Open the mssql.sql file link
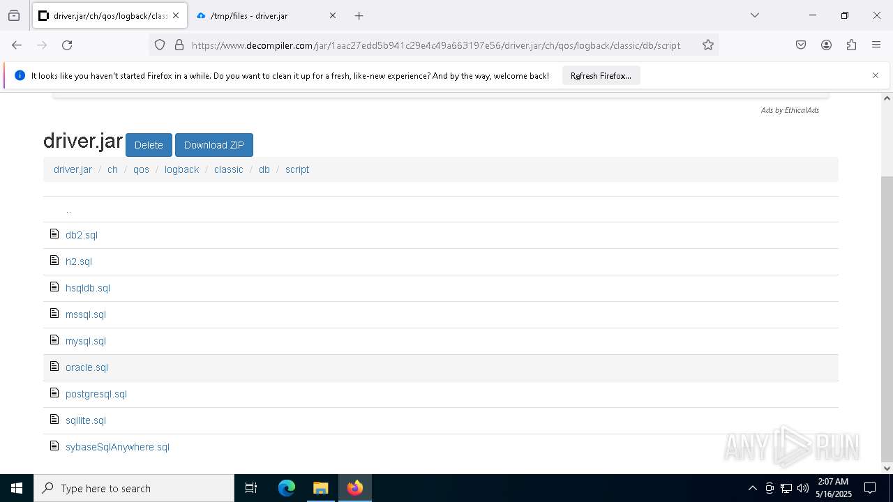The image size is (893, 502). 86,314
